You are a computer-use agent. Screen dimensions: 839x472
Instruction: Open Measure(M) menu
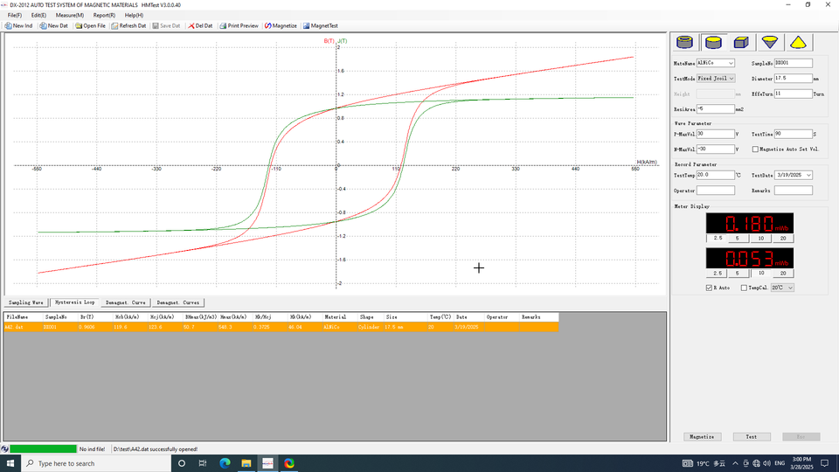(70, 15)
